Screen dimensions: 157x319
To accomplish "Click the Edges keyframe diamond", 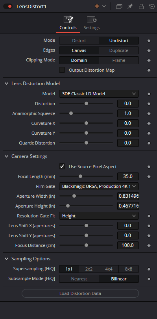I will tap(149, 50).
